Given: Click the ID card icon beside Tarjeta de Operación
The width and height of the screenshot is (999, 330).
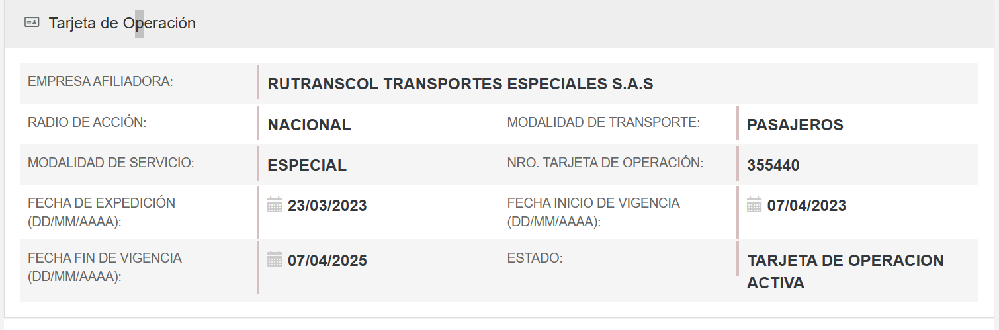Looking at the screenshot, I should 32,23.
